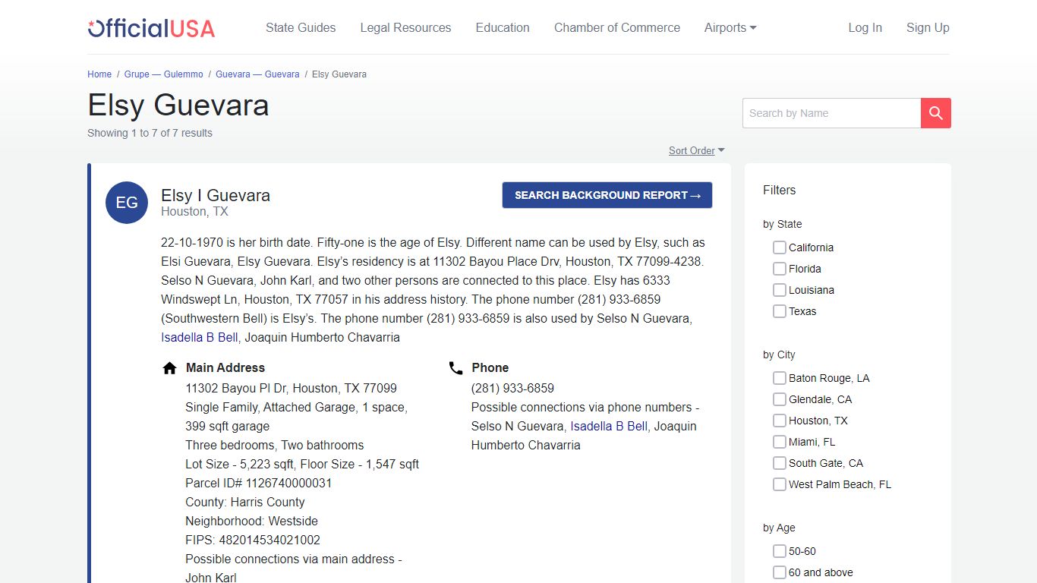The width and height of the screenshot is (1037, 583).
Task: Expand the Airports dropdown menu
Action: 730,27
